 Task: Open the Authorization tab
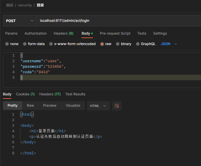click(x=36, y=33)
